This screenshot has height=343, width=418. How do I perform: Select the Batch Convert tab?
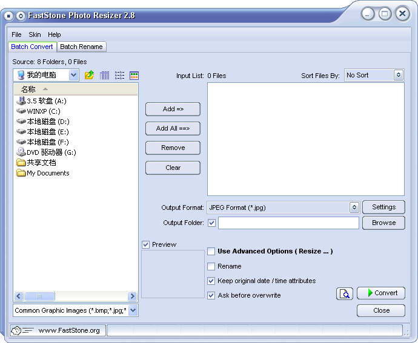point(32,47)
